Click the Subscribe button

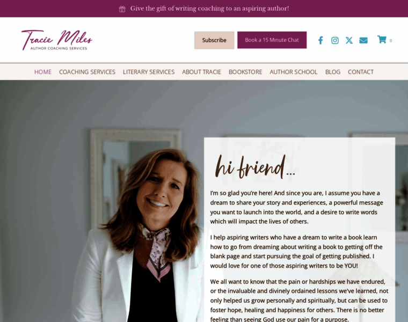[214, 40]
